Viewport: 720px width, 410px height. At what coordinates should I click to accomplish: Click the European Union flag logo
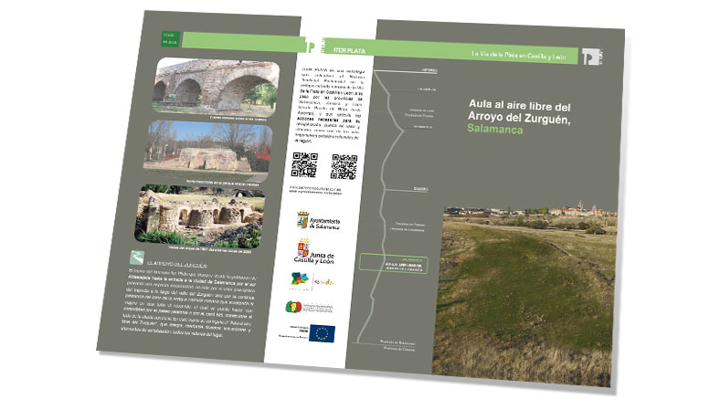[320, 332]
